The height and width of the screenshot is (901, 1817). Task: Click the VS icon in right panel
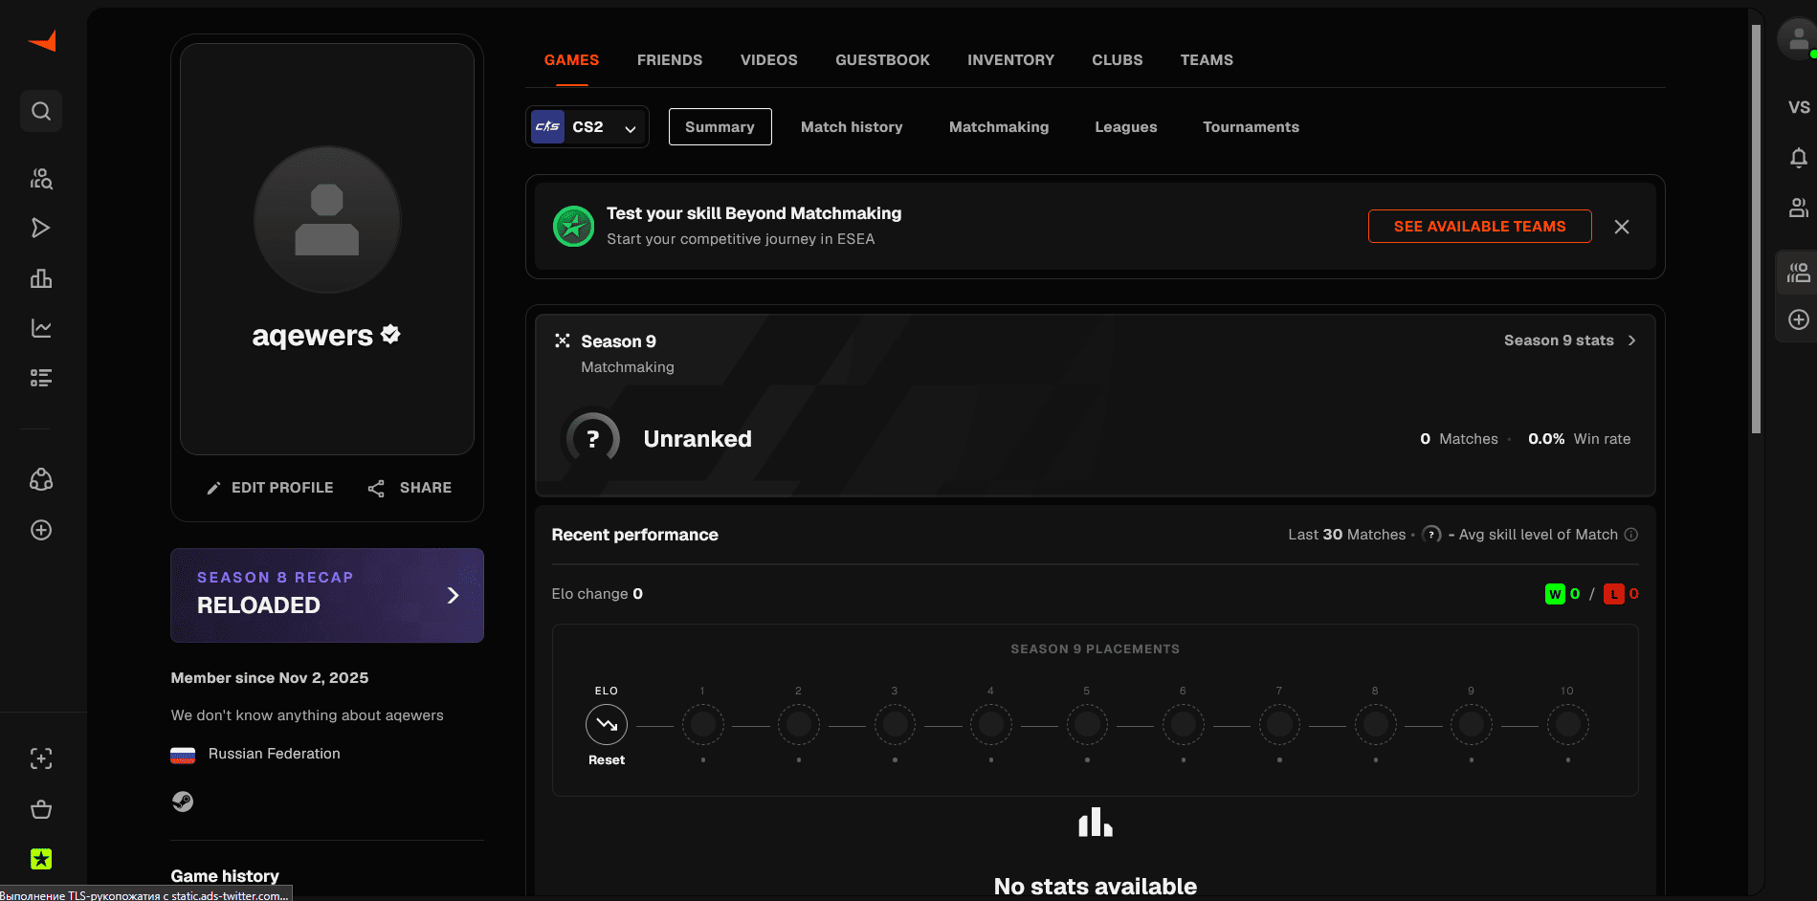tap(1799, 107)
